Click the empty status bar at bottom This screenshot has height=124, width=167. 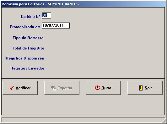click(82, 120)
